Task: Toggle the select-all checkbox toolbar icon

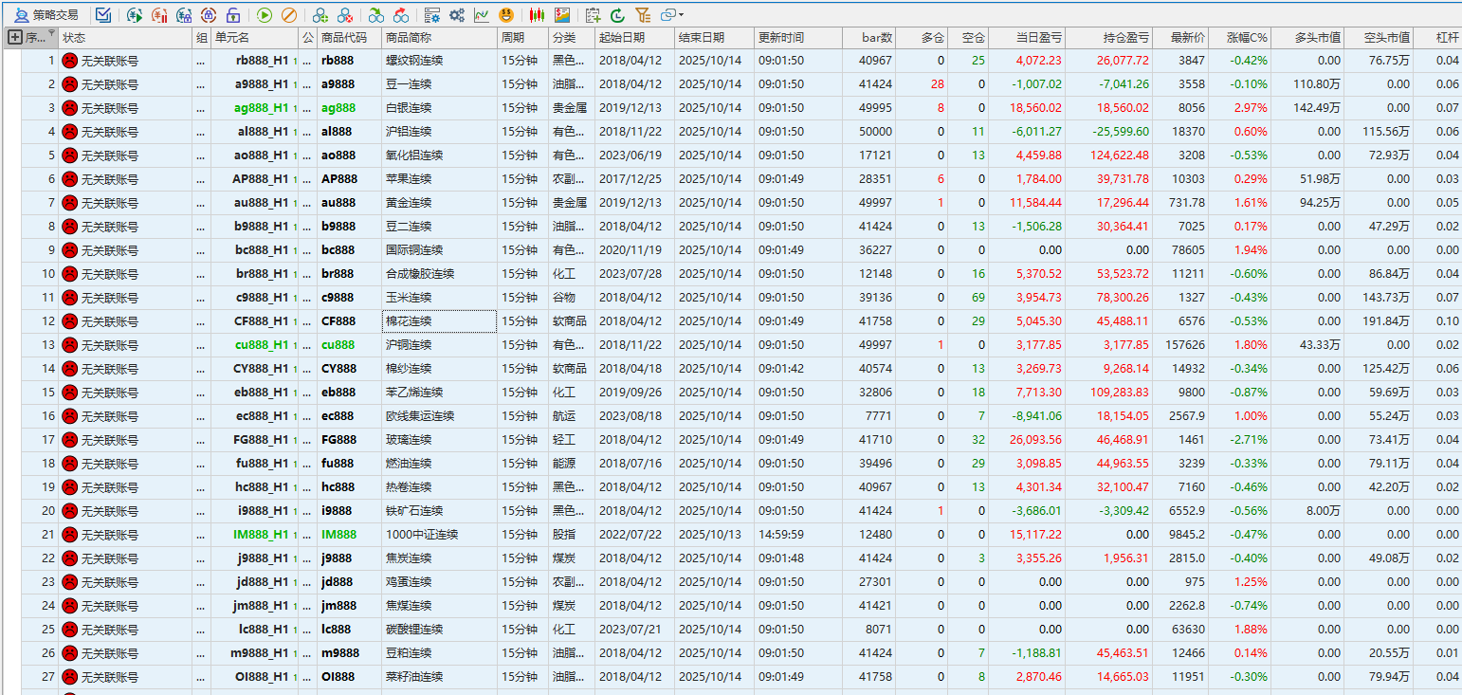Action: 103,15
